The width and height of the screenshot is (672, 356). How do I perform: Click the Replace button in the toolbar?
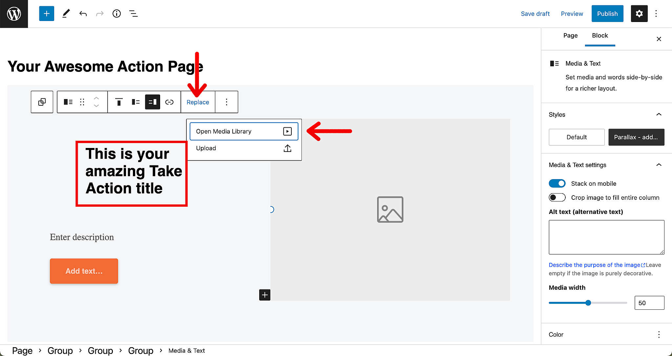point(198,102)
